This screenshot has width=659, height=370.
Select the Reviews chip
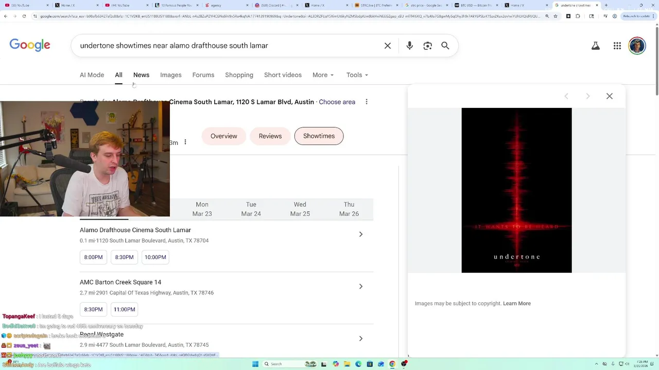(x=270, y=136)
